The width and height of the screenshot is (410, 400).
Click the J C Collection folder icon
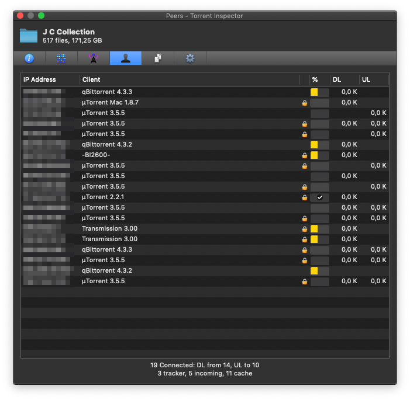(29, 36)
